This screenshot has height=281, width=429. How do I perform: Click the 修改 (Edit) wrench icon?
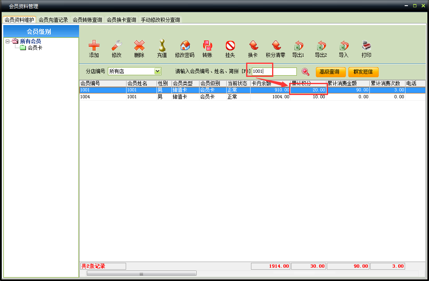tap(116, 46)
